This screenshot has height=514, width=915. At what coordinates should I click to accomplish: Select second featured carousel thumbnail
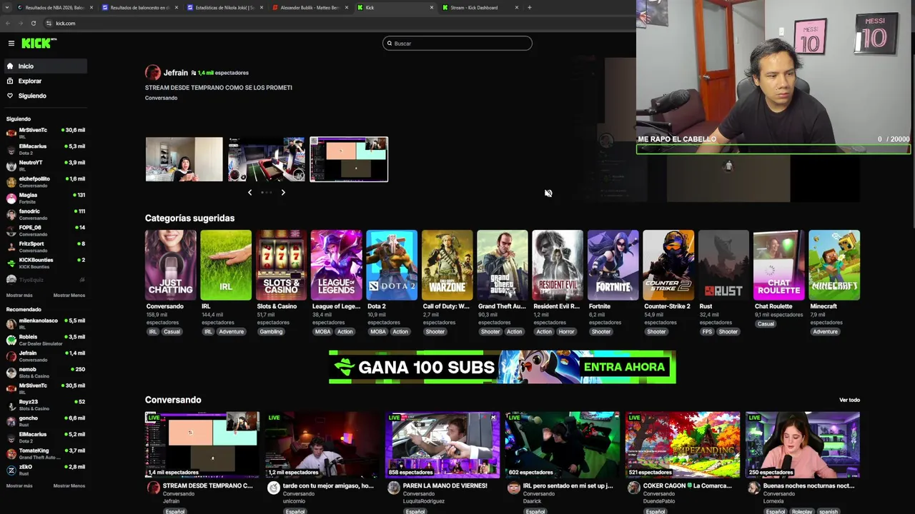[x=267, y=159]
